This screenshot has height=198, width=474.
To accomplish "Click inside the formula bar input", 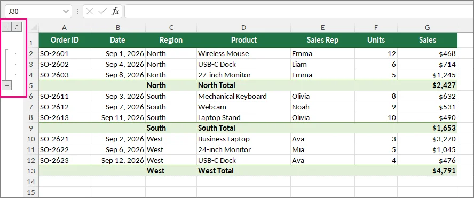I will click(x=299, y=12).
